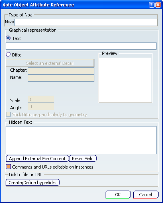Select the Ditto radio button

8,54
